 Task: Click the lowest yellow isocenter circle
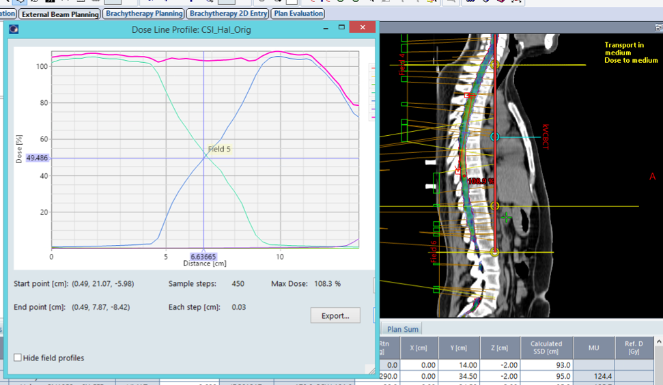tap(495, 253)
